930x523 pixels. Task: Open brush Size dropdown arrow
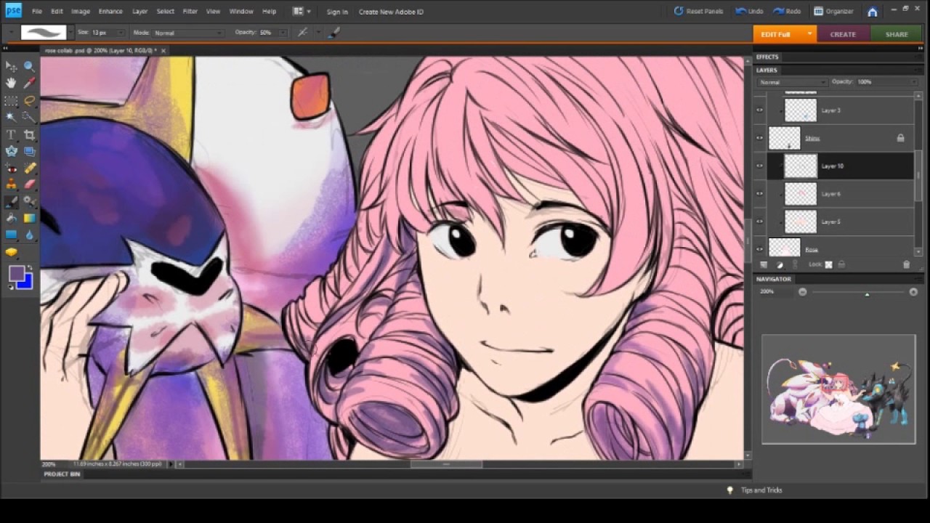[x=120, y=33]
